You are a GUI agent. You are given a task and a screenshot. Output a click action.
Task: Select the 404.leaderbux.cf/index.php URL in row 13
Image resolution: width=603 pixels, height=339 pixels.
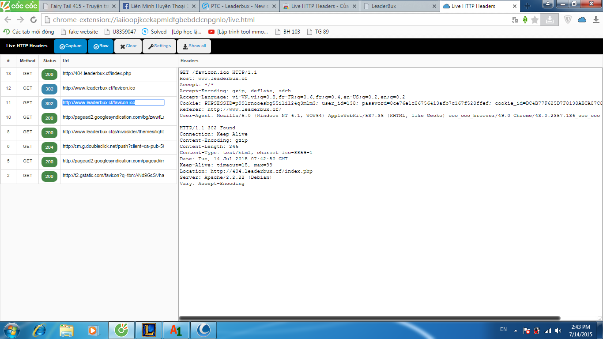click(x=97, y=74)
